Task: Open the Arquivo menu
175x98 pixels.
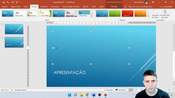Action: pyautogui.click(x=5, y=7)
